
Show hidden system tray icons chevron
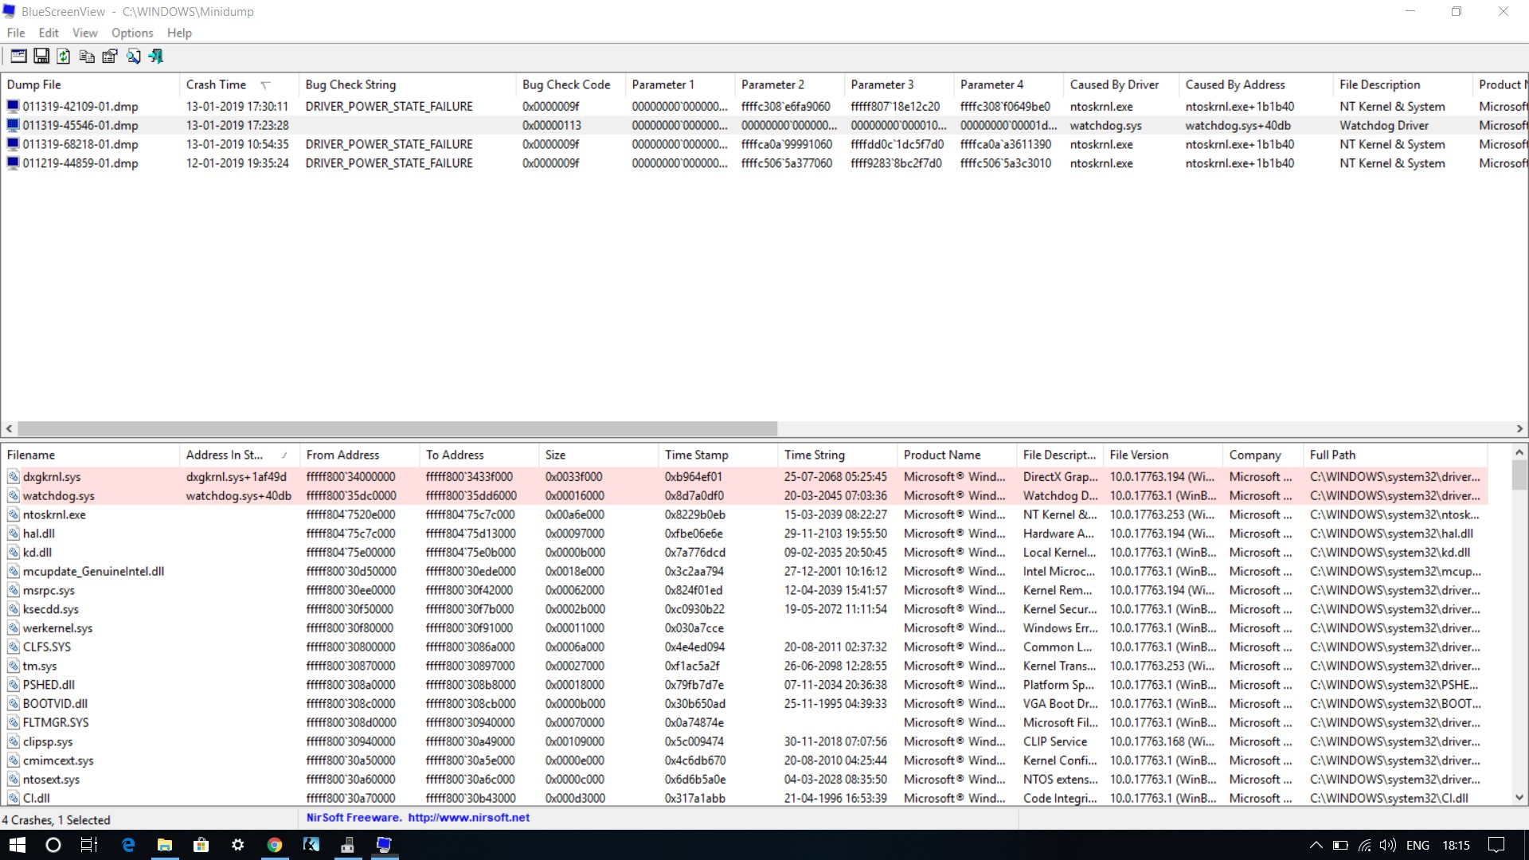tap(1316, 845)
